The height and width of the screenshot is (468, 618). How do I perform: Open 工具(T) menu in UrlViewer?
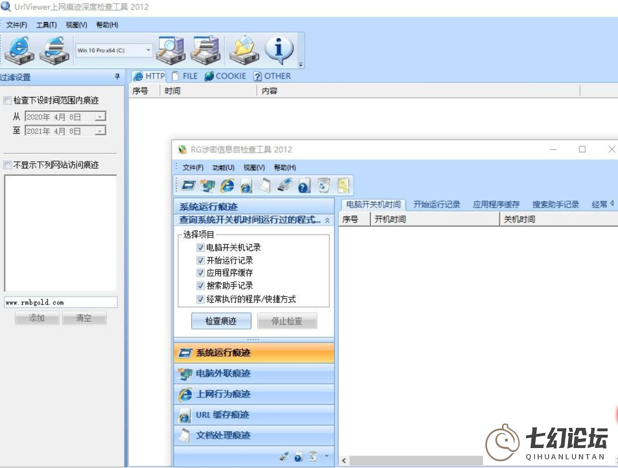pyautogui.click(x=47, y=25)
